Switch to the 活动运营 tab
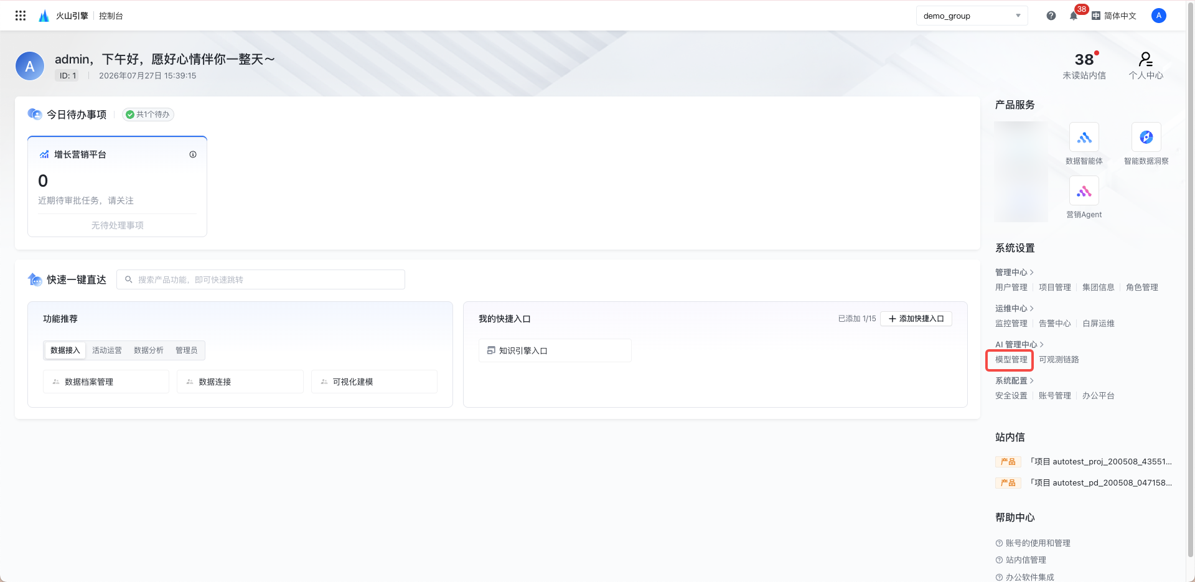 point(107,350)
